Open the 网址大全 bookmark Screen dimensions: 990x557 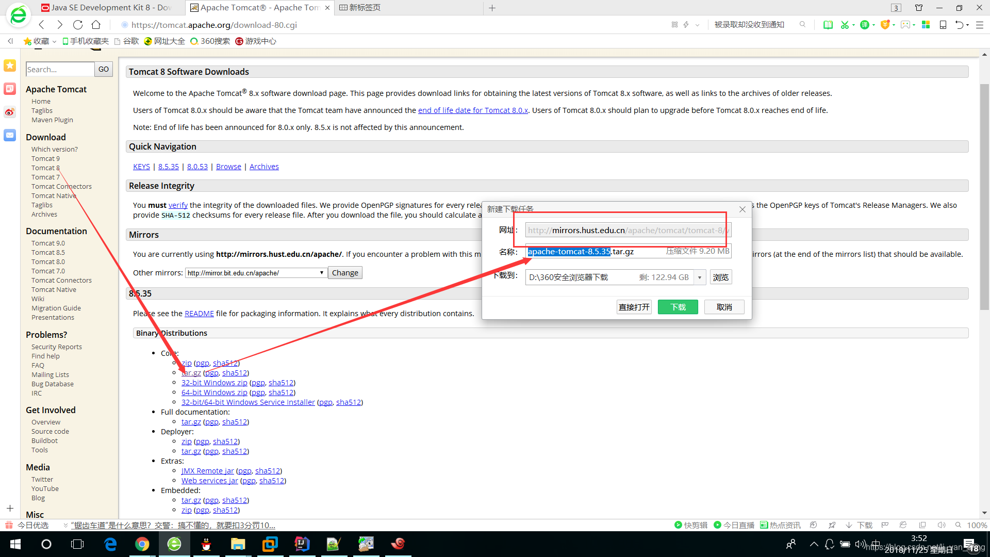[x=164, y=41]
